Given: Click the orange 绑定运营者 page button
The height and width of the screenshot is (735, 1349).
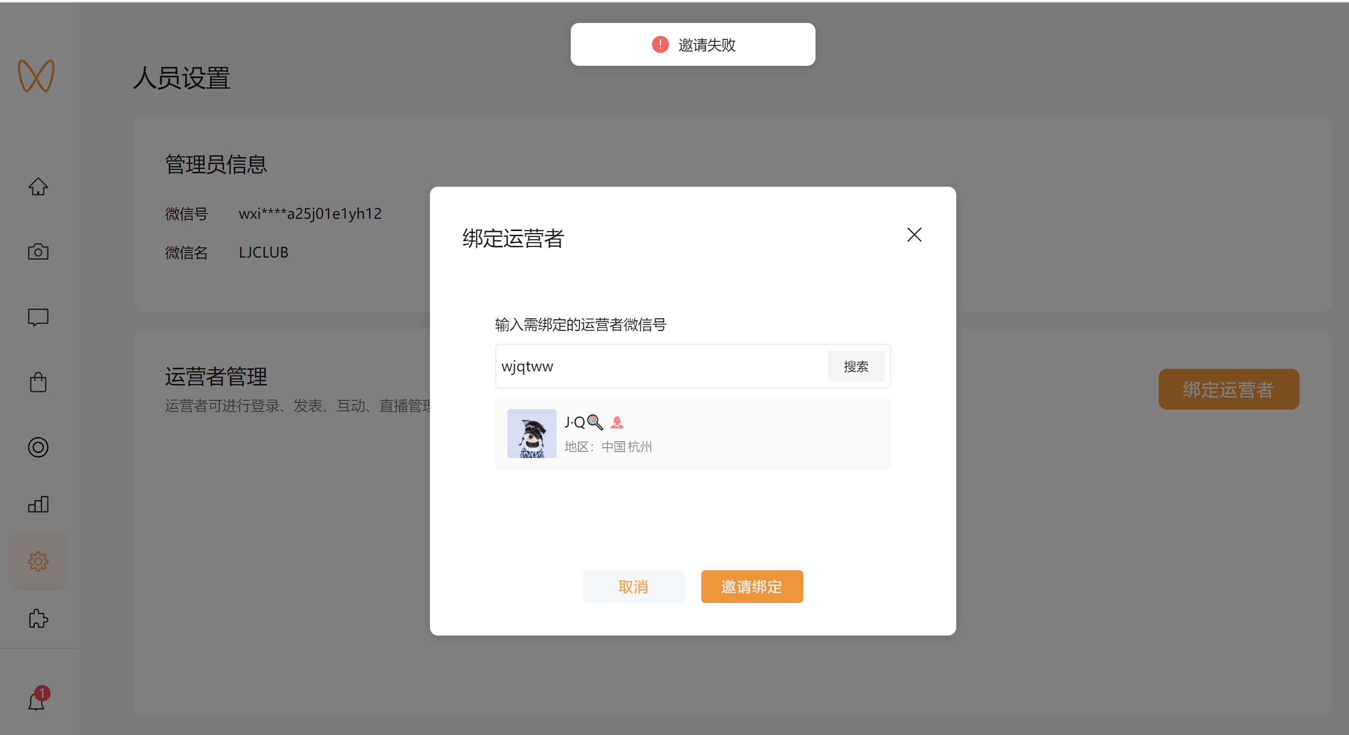Looking at the screenshot, I should pos(1228,389).
